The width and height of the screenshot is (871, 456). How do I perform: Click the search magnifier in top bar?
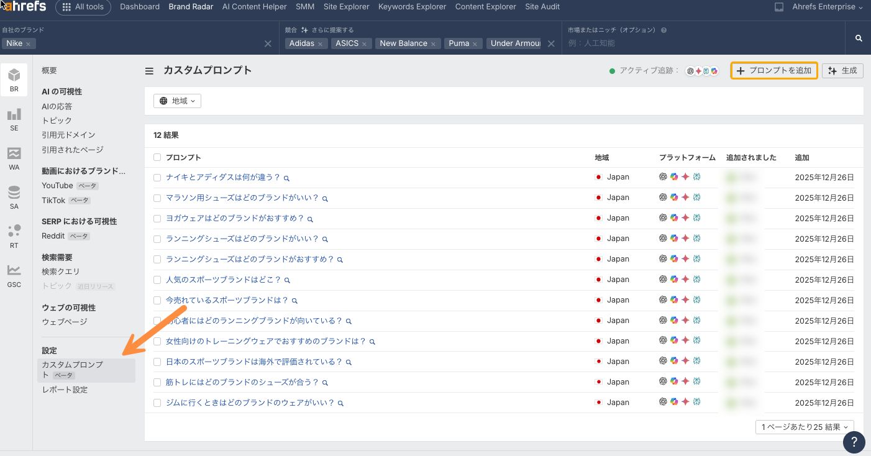[859, 39]
